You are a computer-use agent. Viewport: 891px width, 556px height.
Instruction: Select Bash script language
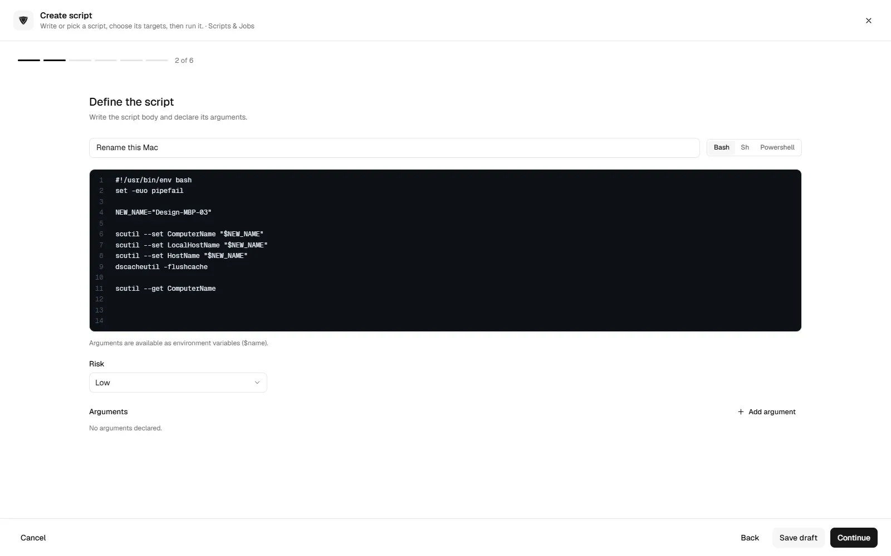click(x=721, y=147)
